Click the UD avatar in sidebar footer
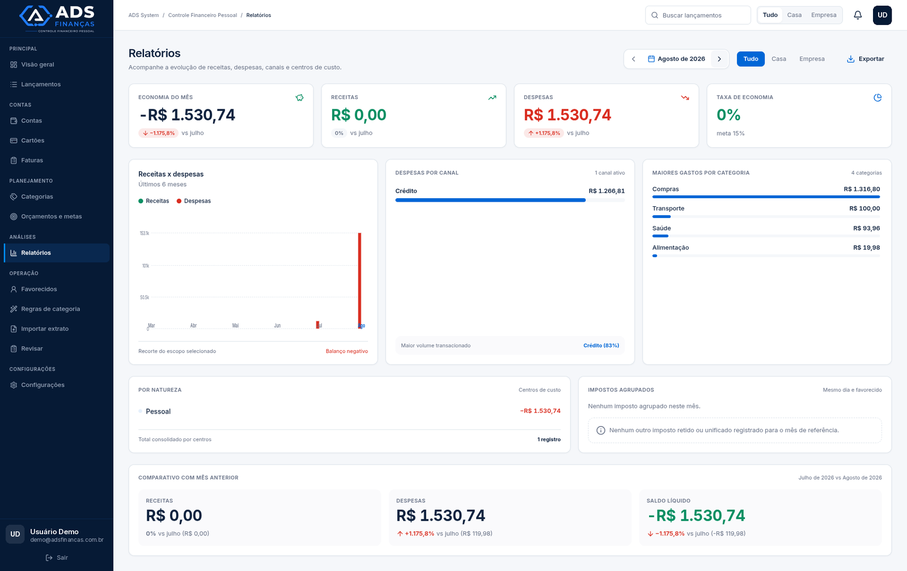 tap(15, 534)
